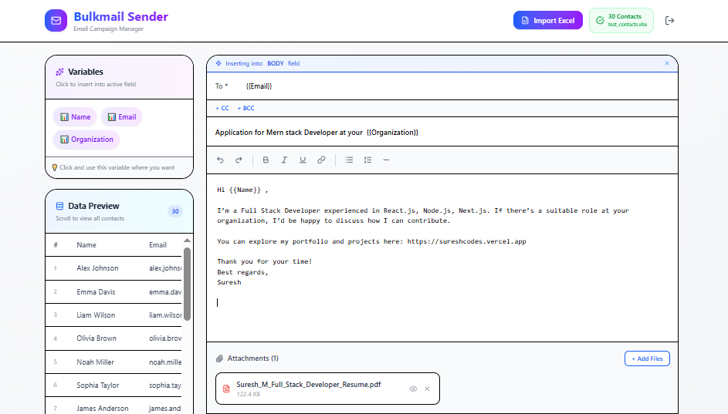
Task: Add a CC field
Action: point(222,108)
